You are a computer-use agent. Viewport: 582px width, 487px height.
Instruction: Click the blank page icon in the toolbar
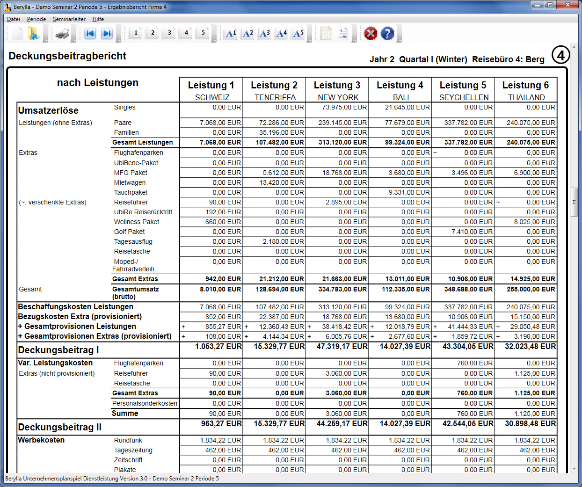(x=17, y=34)
